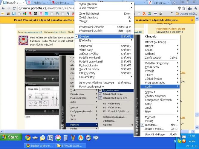The height and width of the screenshot is (149, 199).
Task: Open the speech bubble quick launch icon
Action: click(96, 138)
